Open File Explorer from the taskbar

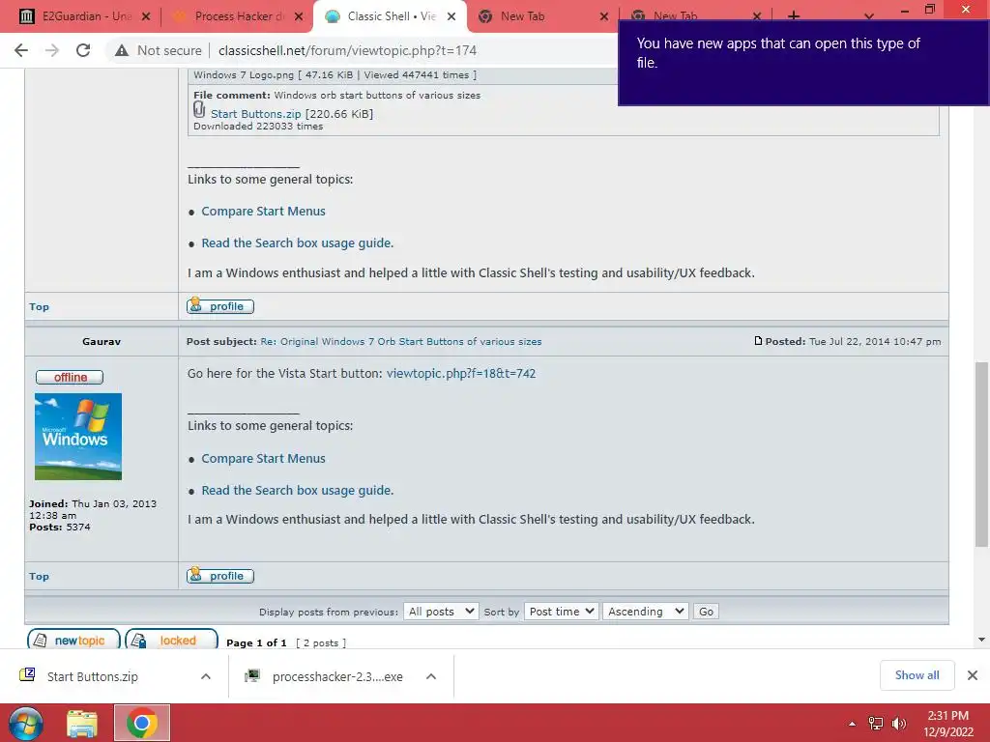(x=82, y=724)
